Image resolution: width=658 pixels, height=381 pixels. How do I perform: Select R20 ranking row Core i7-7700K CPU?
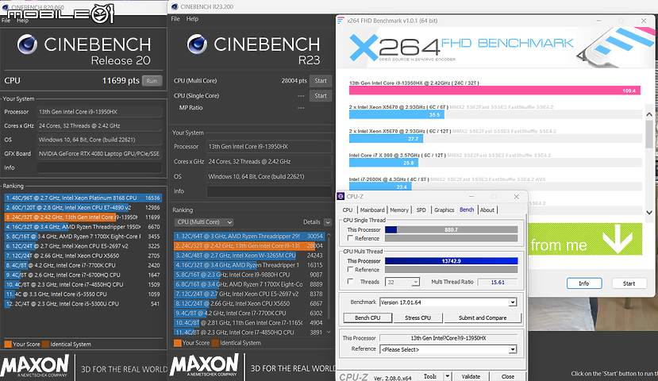coord(83,265)
